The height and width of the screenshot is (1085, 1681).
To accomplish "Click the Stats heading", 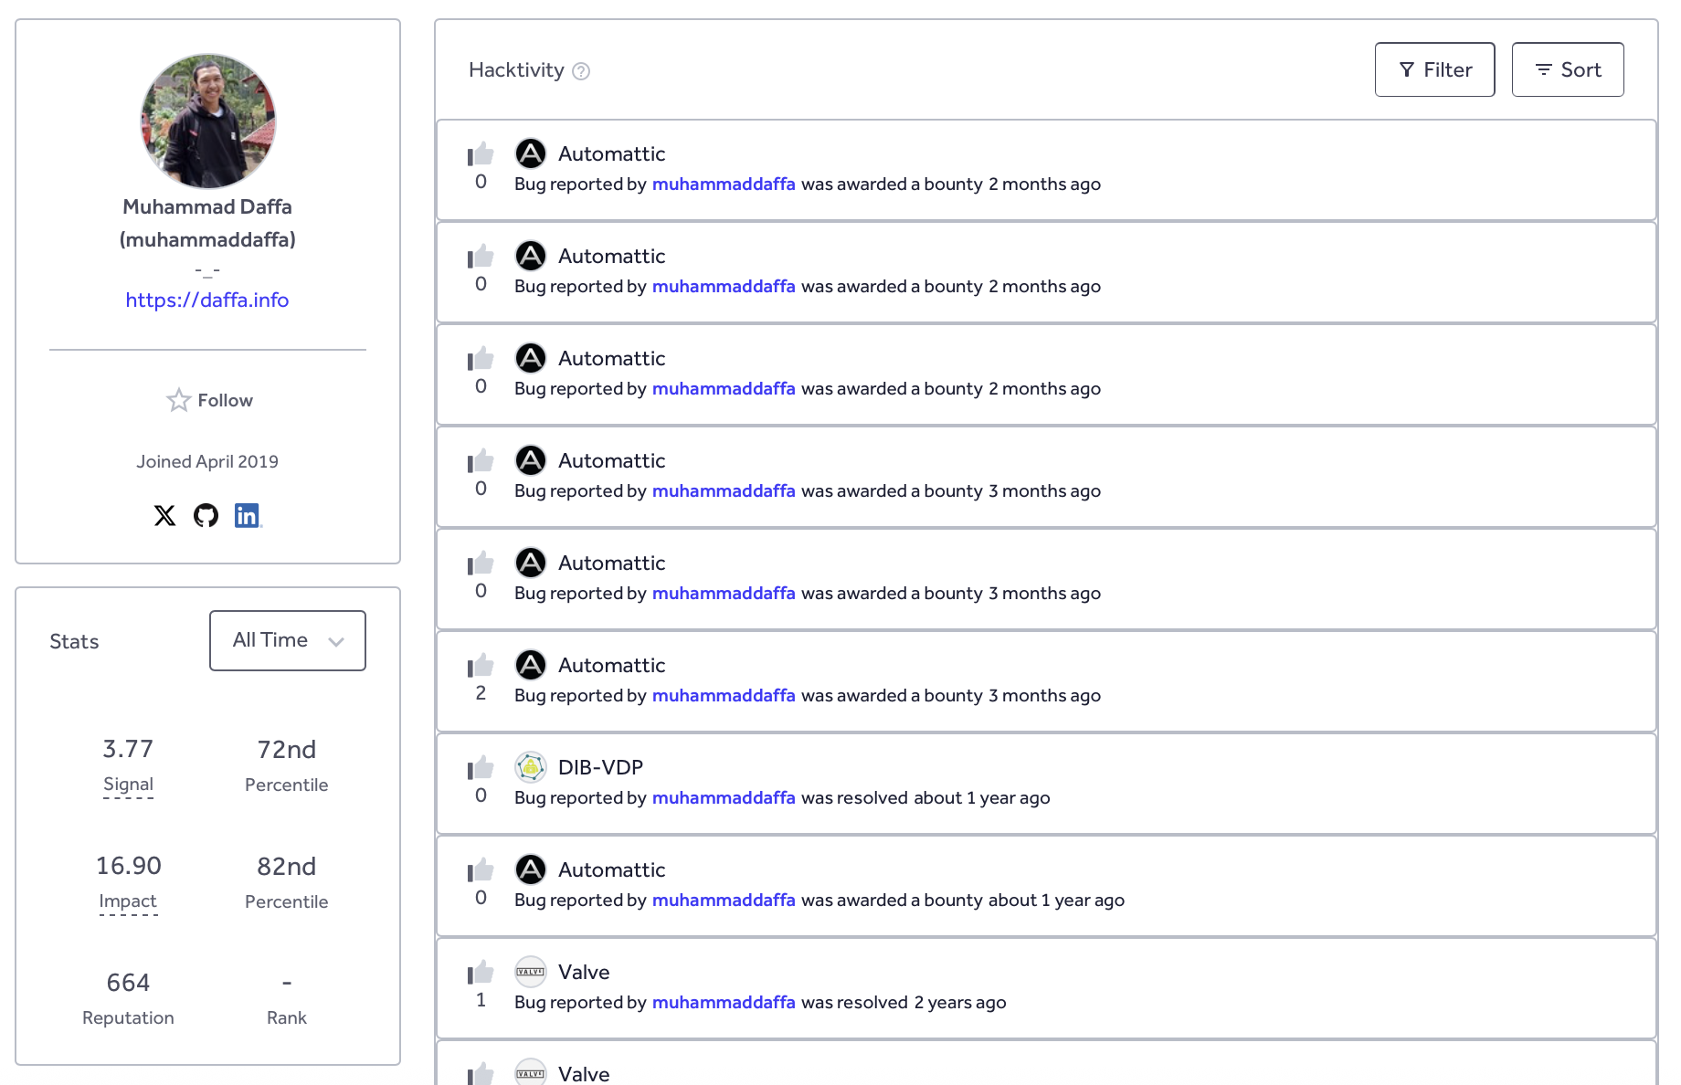I will tap(74, 641).
